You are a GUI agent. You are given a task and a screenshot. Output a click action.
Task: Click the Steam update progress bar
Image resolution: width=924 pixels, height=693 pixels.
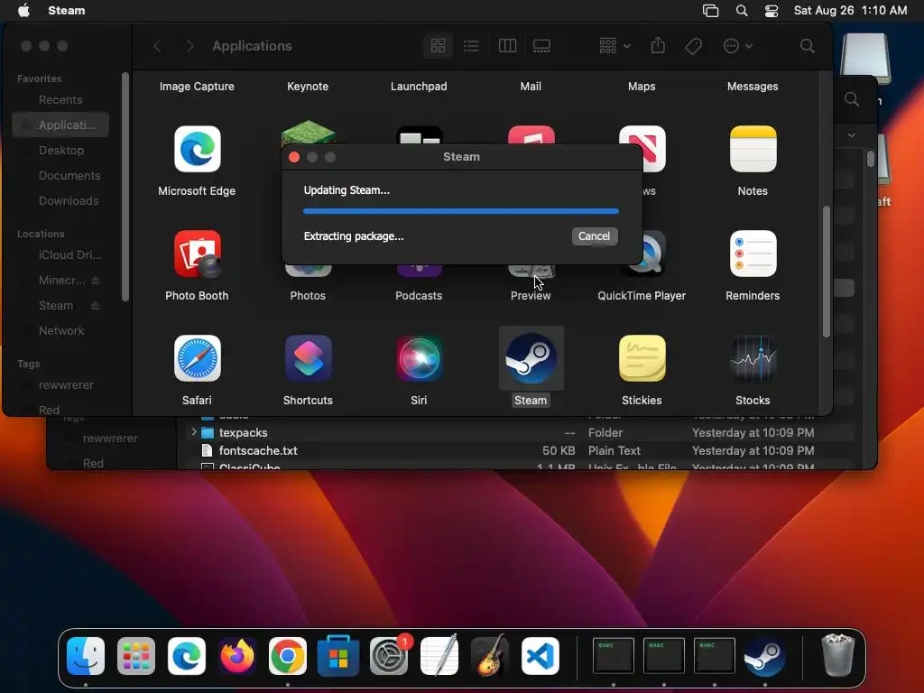click(x=461, y=211)
